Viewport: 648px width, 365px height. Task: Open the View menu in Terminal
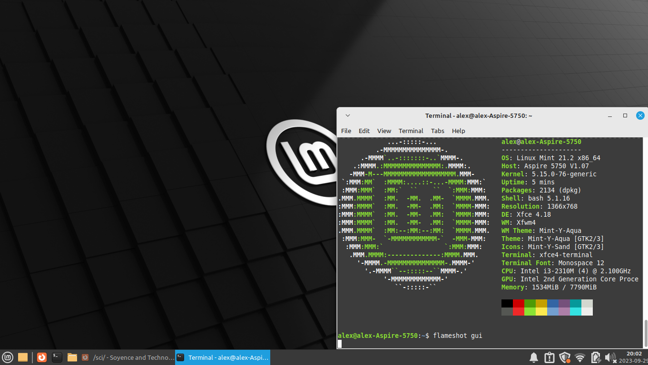pyautogui.click(x=384, y=131)
